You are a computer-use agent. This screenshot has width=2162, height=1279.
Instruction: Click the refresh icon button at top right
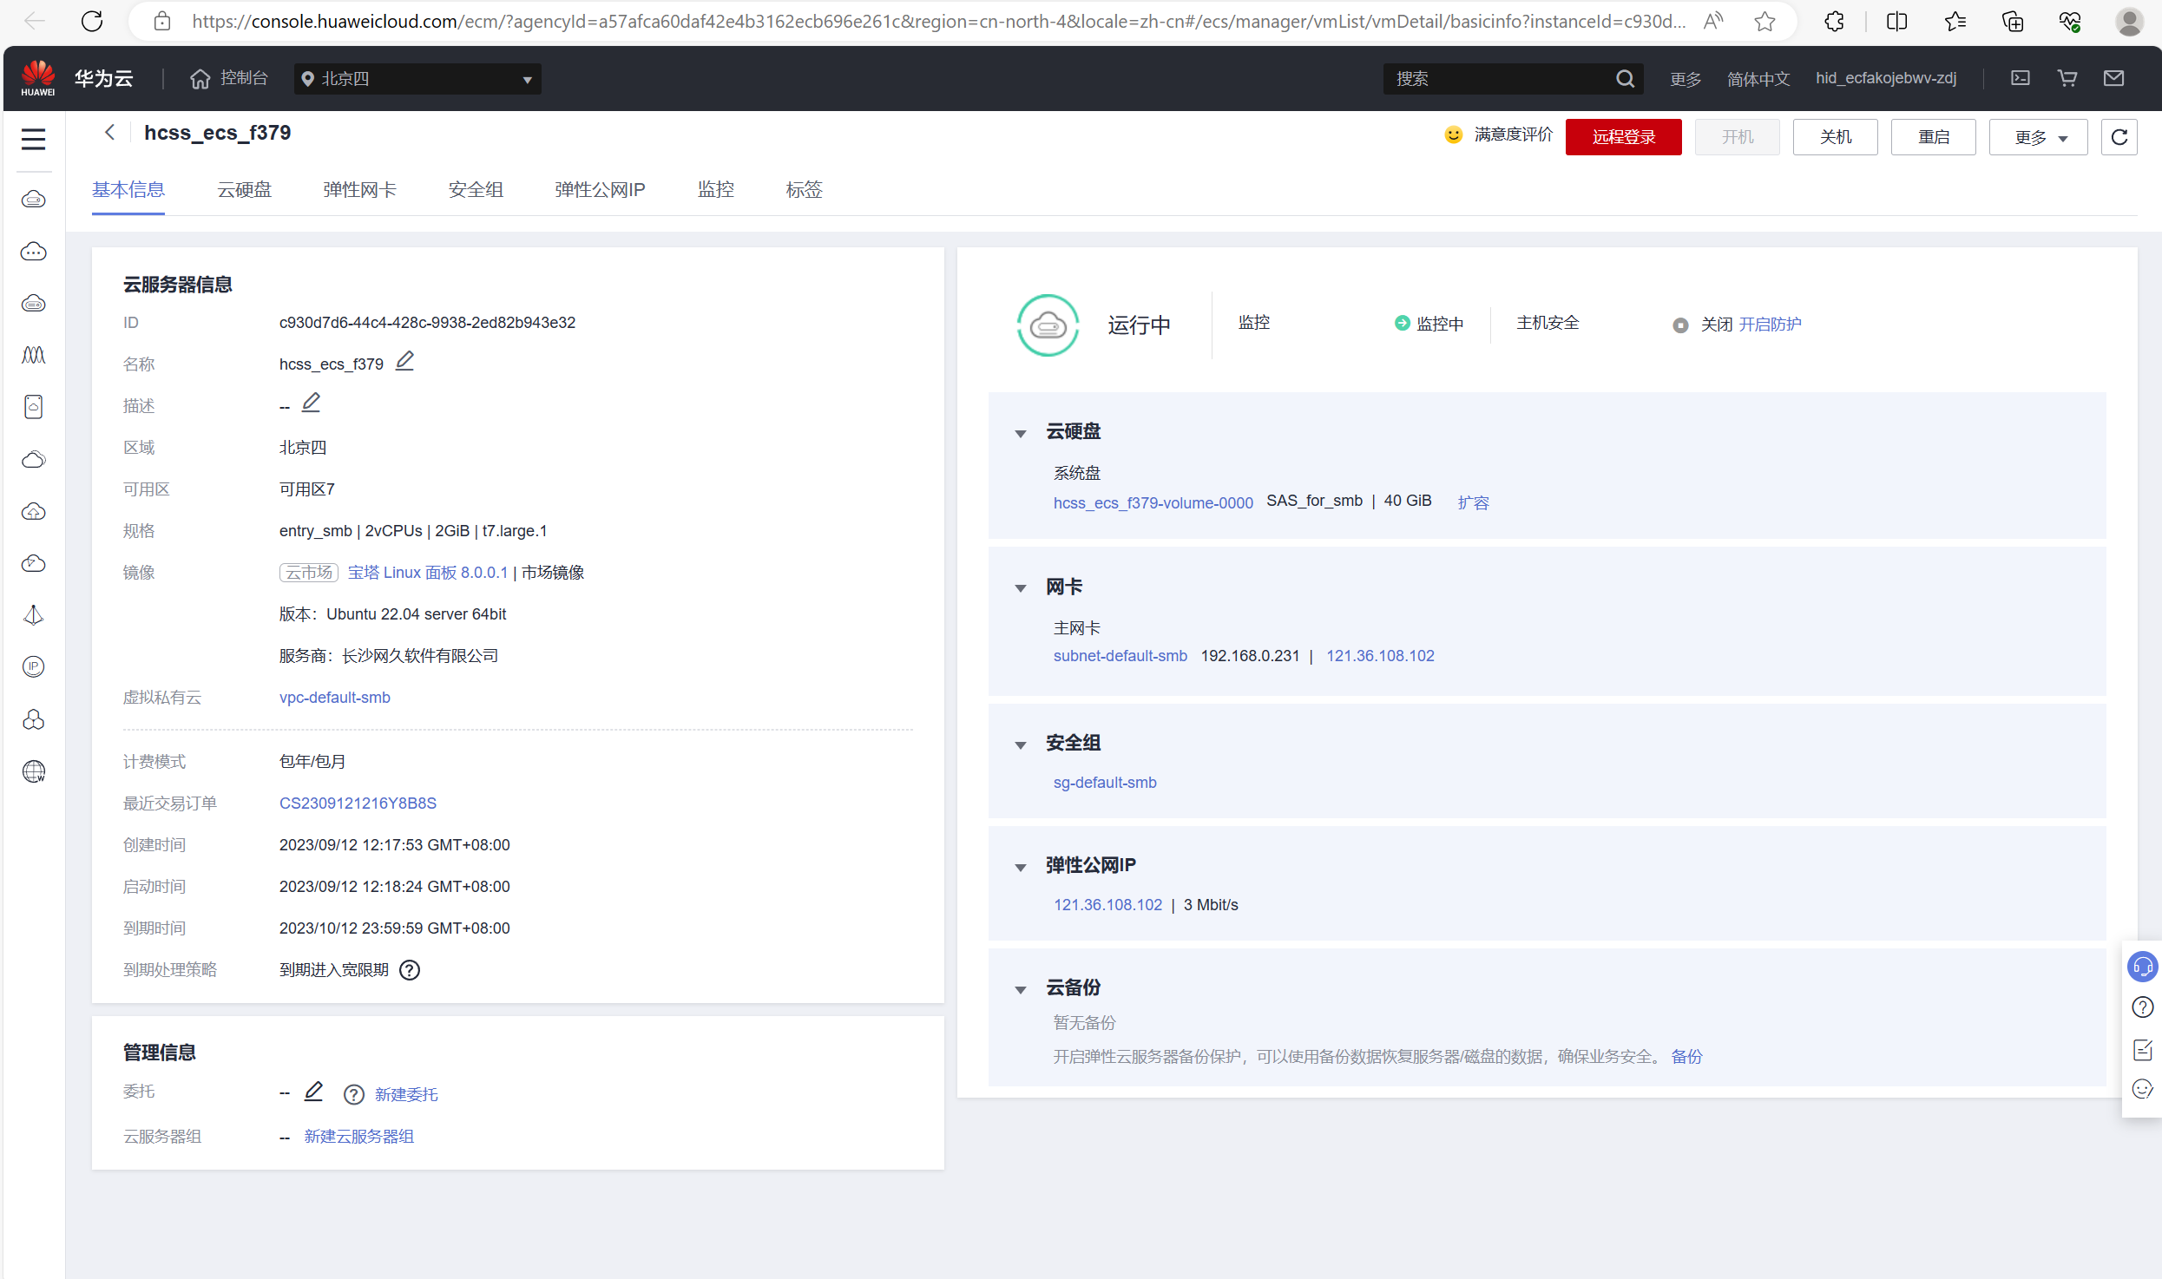pos(2119,137)
